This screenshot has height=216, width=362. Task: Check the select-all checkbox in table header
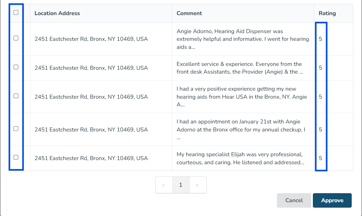click(x=16, y=13)
